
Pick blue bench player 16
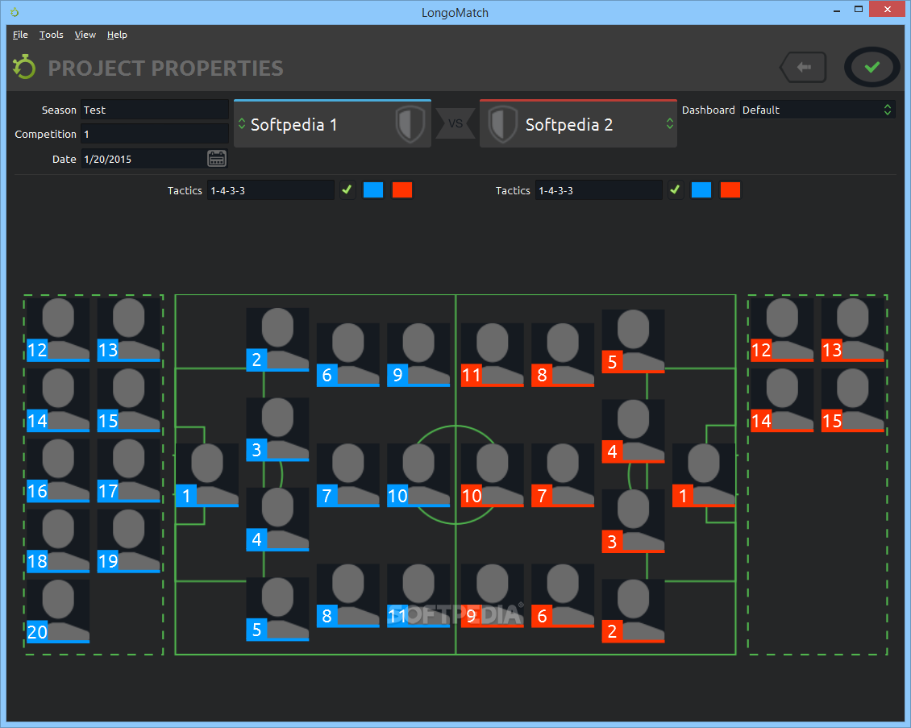pos(58,471)
